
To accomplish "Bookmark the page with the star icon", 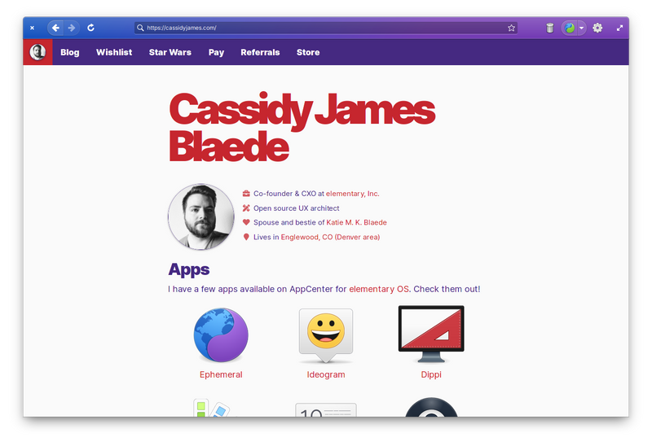I will point(511,28).
